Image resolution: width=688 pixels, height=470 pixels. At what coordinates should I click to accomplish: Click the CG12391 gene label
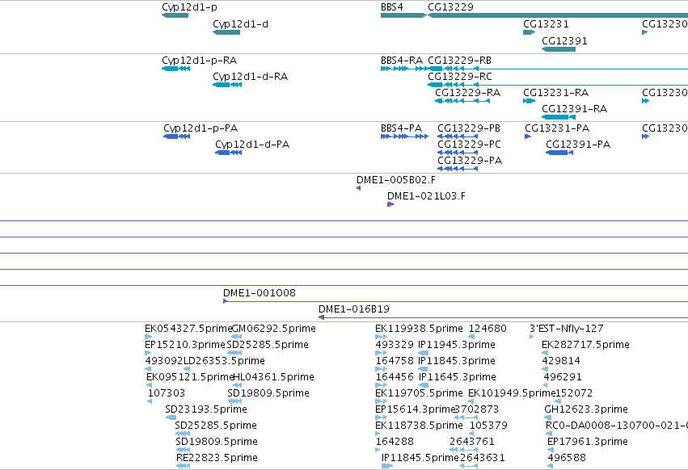pos(564,40)
